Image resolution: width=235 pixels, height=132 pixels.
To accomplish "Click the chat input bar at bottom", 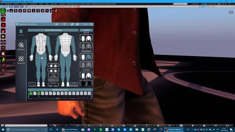I will tap(26, 125).
